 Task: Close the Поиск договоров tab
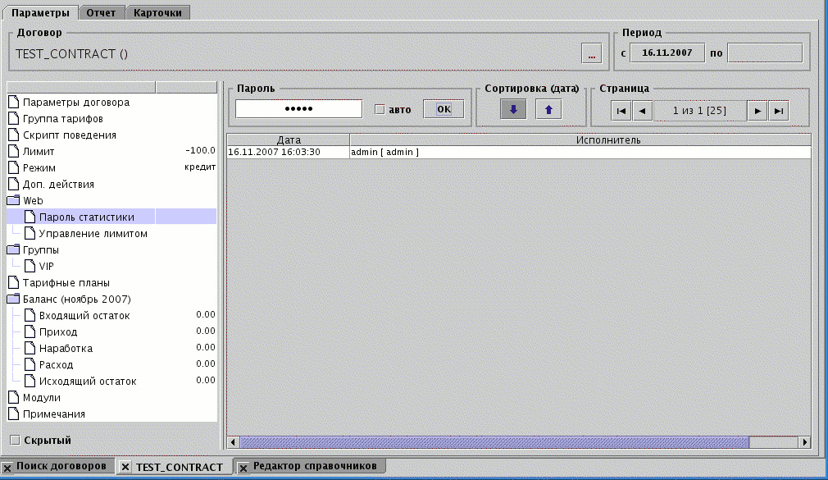point(7,467)
